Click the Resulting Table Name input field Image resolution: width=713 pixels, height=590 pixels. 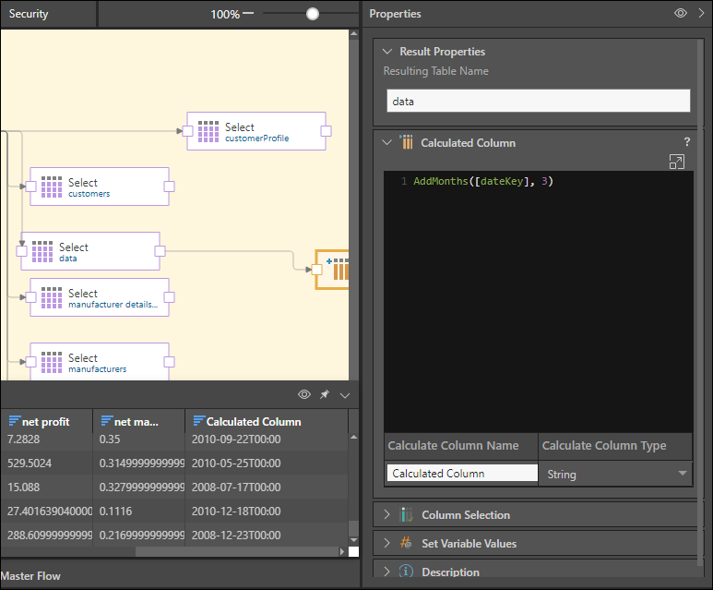click(x=538, y=101)
